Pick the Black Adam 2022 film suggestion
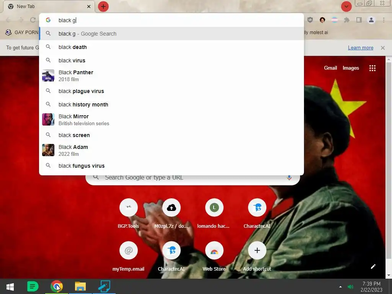The height and width of the screenshot is (294, 392). point(171,150)
